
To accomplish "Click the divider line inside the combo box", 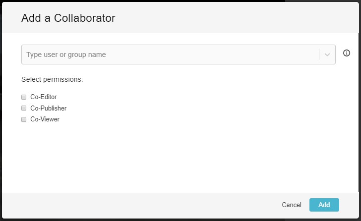I will pos(319,55).
